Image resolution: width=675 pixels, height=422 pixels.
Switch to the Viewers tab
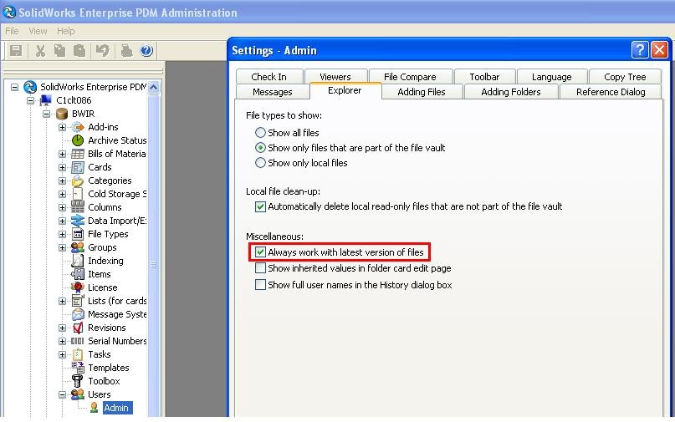pos(335,76)
